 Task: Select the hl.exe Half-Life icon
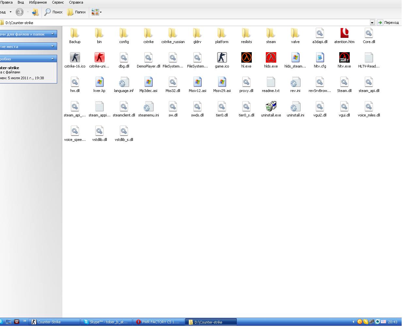pos(246,58)
